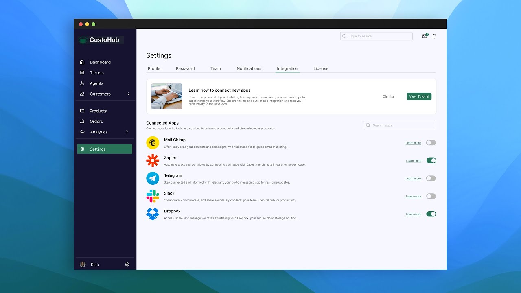Click the tutorial laptop thumbnail image
Image resolution: width=521 pixels, height=293 pixels.
tap(167, 96)
